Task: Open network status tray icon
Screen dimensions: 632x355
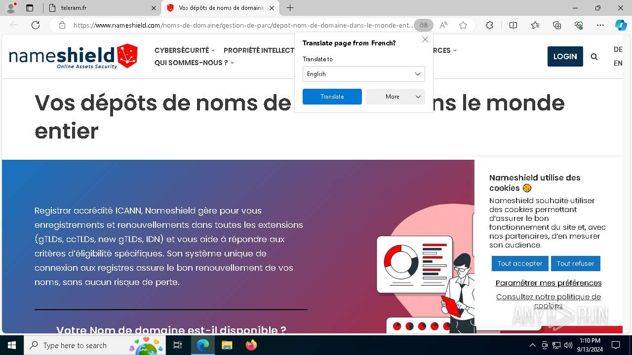Action: click(x=556, y=345)
